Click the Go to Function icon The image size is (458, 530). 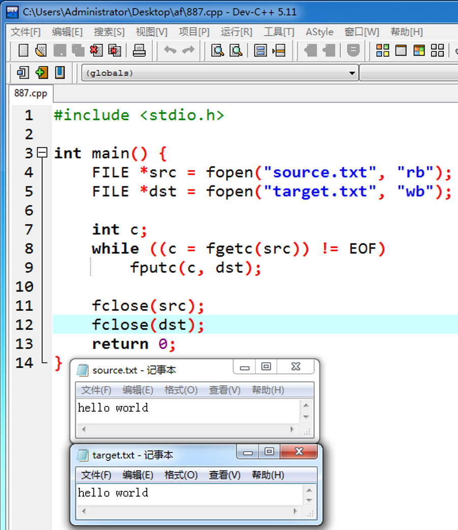click(x=260, y=51)
